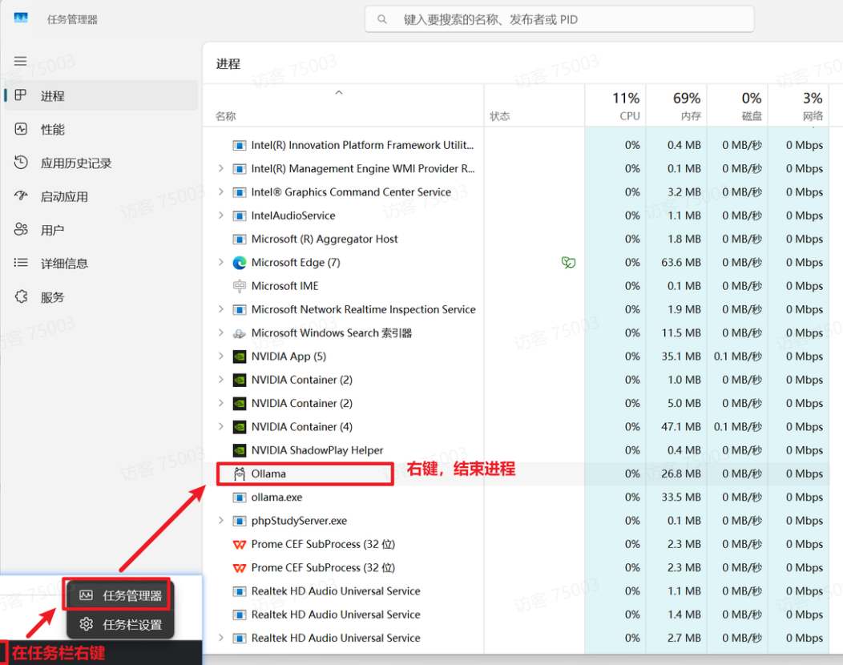Click the ollama.exe process icon
The image size is (843, 665).
click(240, 498)
